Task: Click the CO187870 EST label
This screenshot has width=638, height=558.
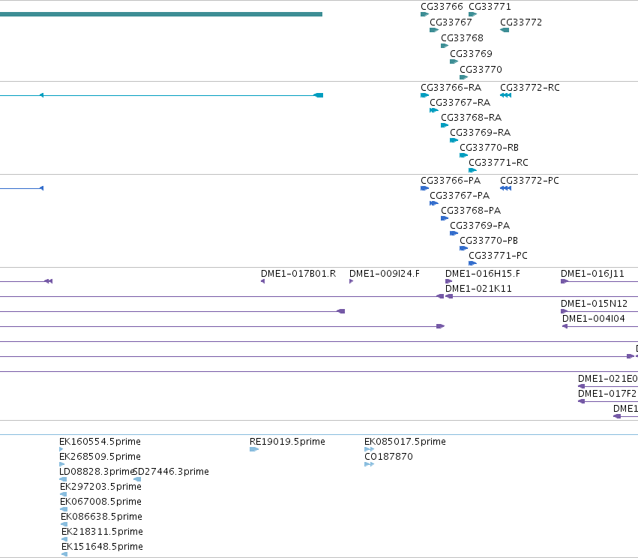Action: point(388,457)
